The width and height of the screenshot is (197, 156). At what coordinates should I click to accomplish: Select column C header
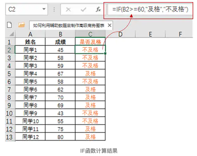coord(90,34)
